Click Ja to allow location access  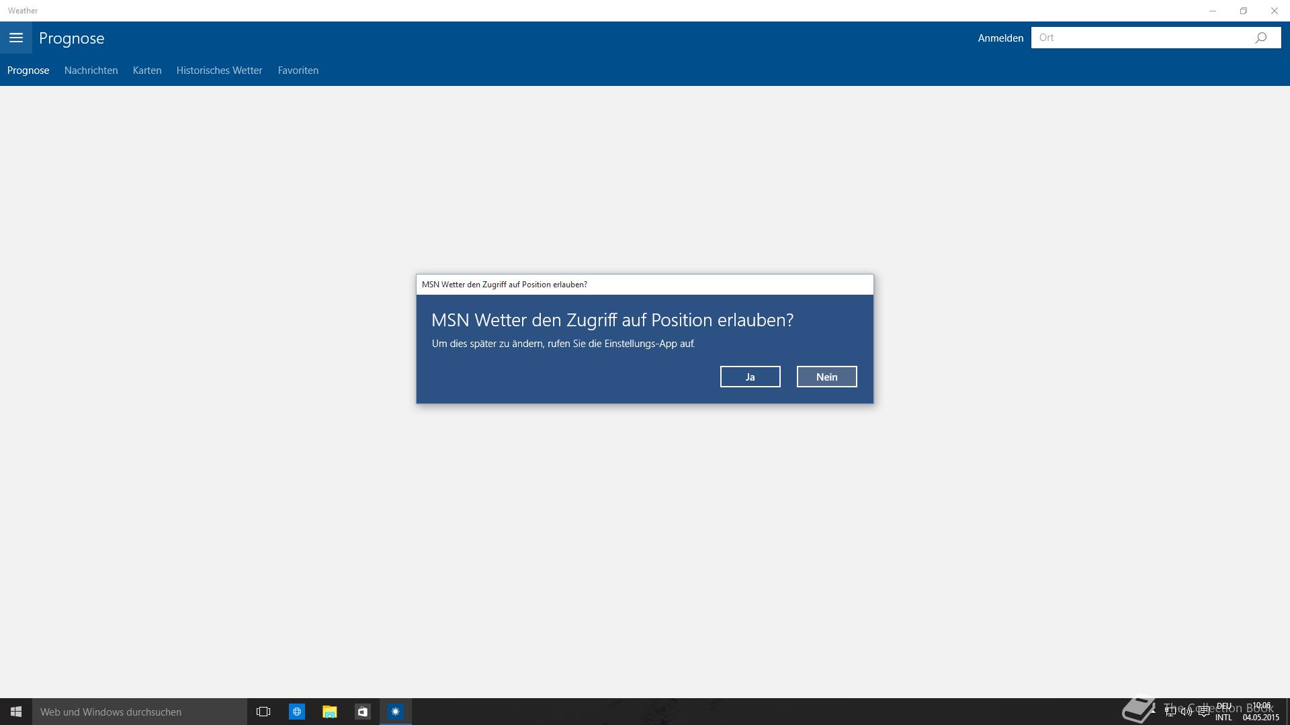pos(750,377)
